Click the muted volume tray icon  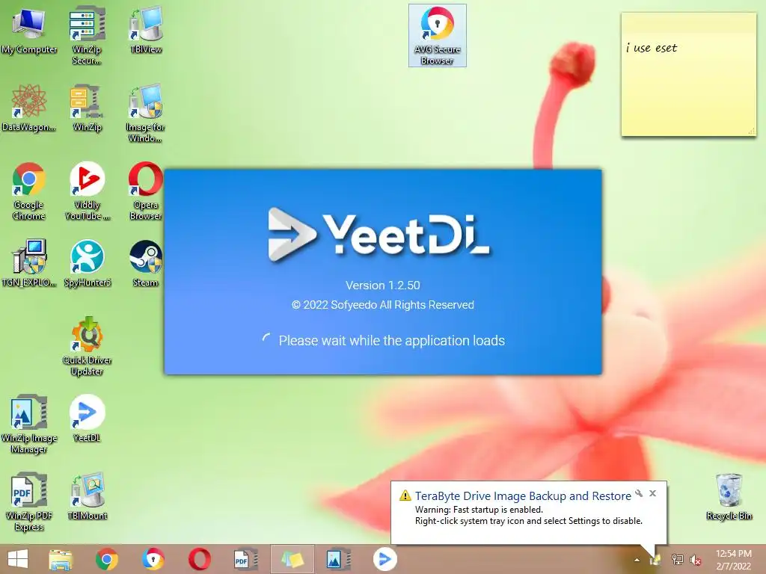click(x=696, y=560)
